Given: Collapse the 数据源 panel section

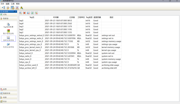Looking at the screenshot, I should tap(8, 18).
